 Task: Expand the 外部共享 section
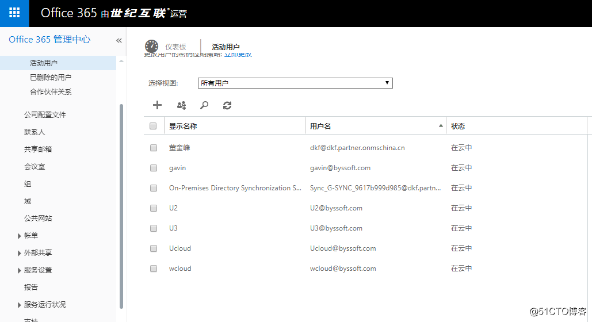tap(19, 254)
